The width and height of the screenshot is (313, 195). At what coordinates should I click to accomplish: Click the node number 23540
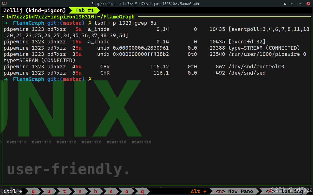(x=217, y=54)
